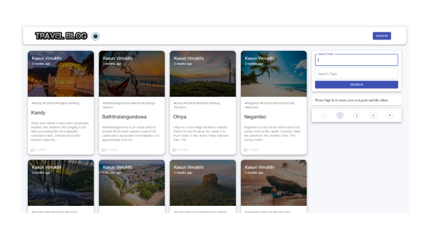Select page 1 in pagination
Screen dimensions: 439x243
pos(340,116)
